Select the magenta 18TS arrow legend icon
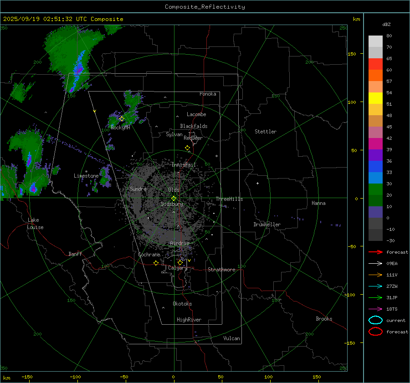This screenshot has width=410, height=383. [375, 309]
